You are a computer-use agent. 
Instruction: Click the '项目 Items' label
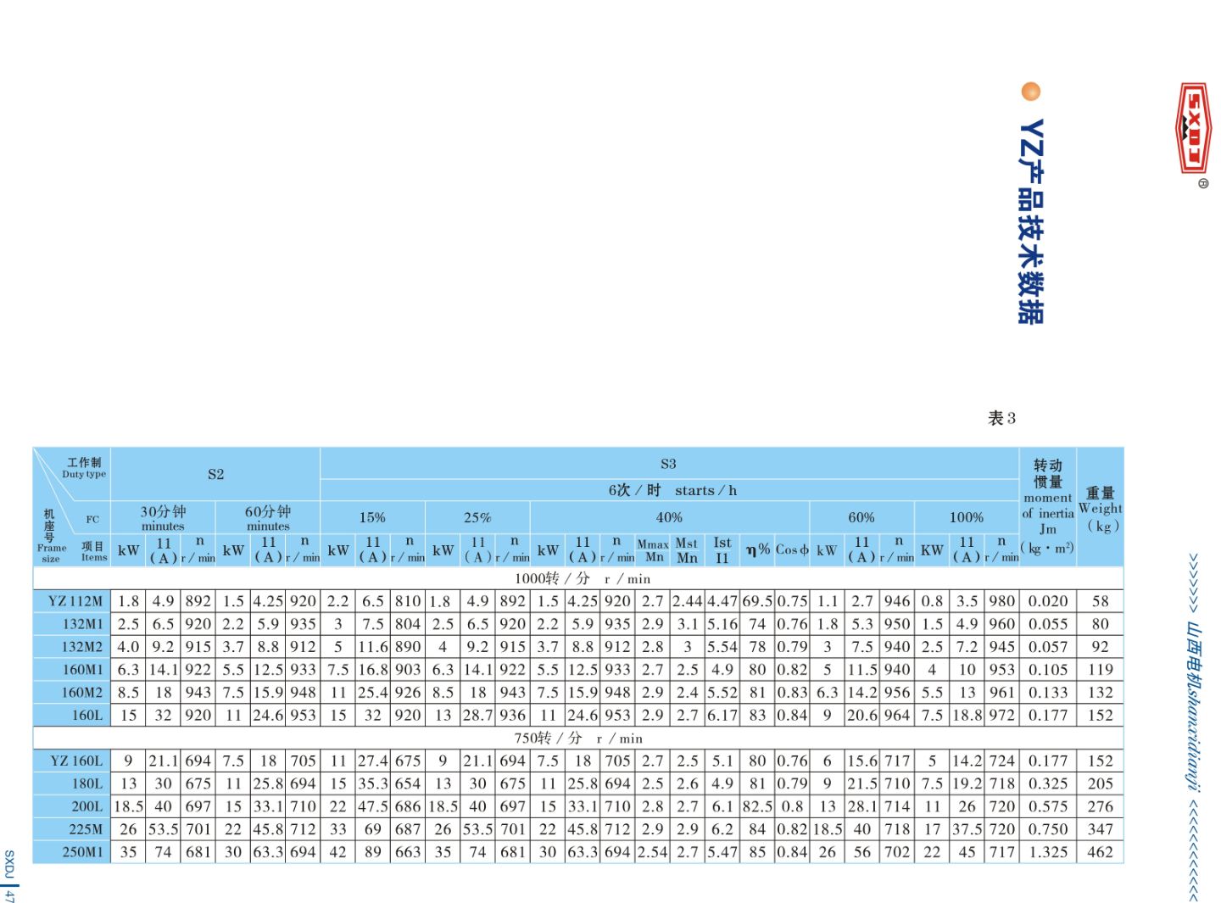[x=94, y=551]
